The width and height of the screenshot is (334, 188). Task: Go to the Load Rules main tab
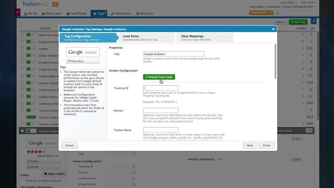point(76,13)
